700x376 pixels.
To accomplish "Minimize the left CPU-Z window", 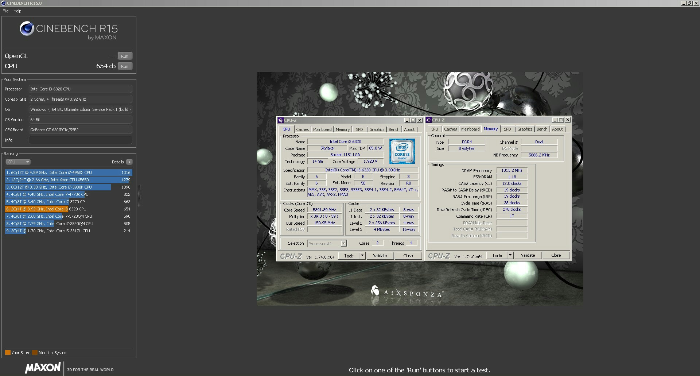I will (407, 120).
